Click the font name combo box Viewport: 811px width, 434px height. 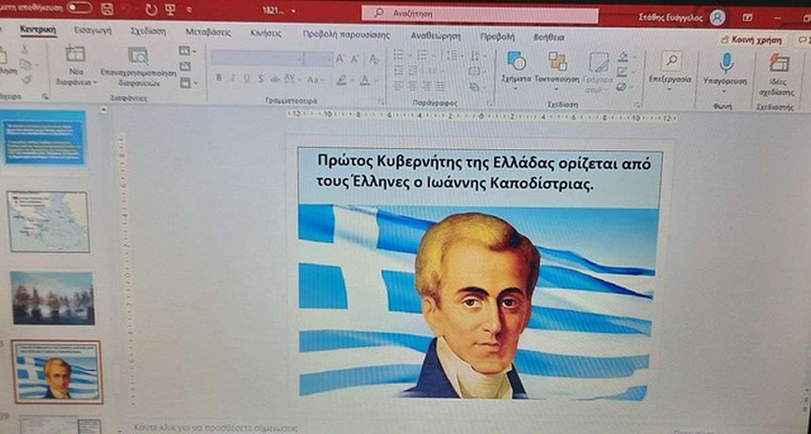click(x=257, y=58)
